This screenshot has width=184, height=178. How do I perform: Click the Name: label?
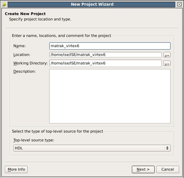(19, 46)
